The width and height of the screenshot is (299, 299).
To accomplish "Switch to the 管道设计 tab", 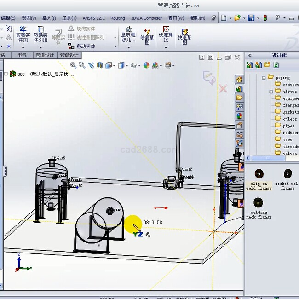I will 45,55.
